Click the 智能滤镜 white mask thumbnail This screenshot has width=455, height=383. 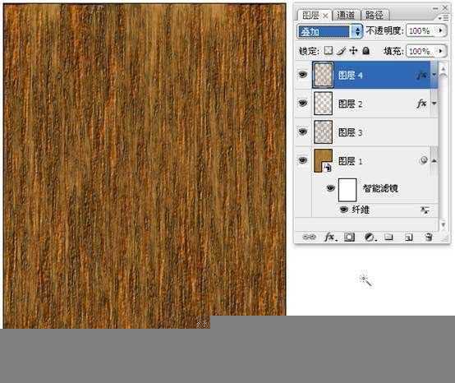pos(347,190)
